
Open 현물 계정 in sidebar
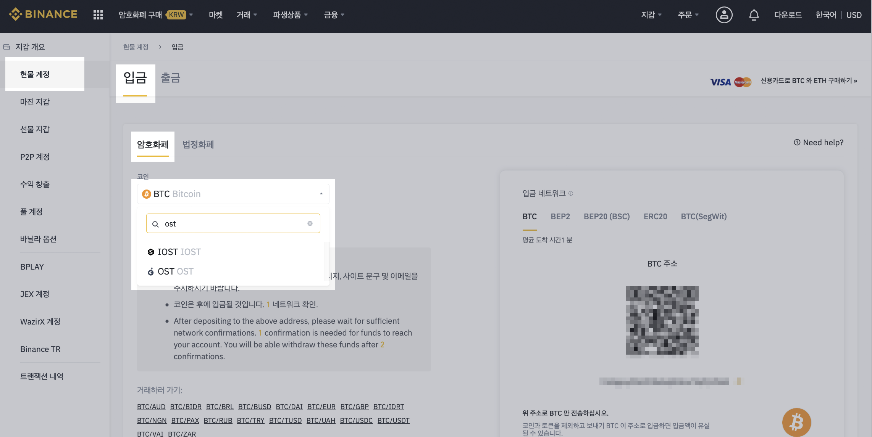point(35,74)
